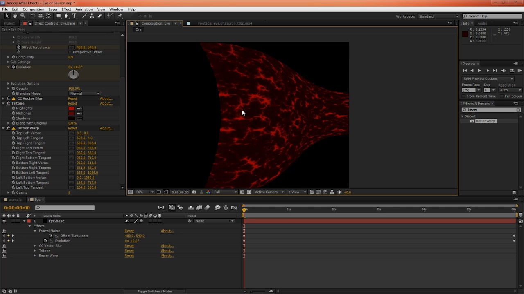Select the Brush tool
This screenshot has height=294, width=524.
tap(84, 16)
